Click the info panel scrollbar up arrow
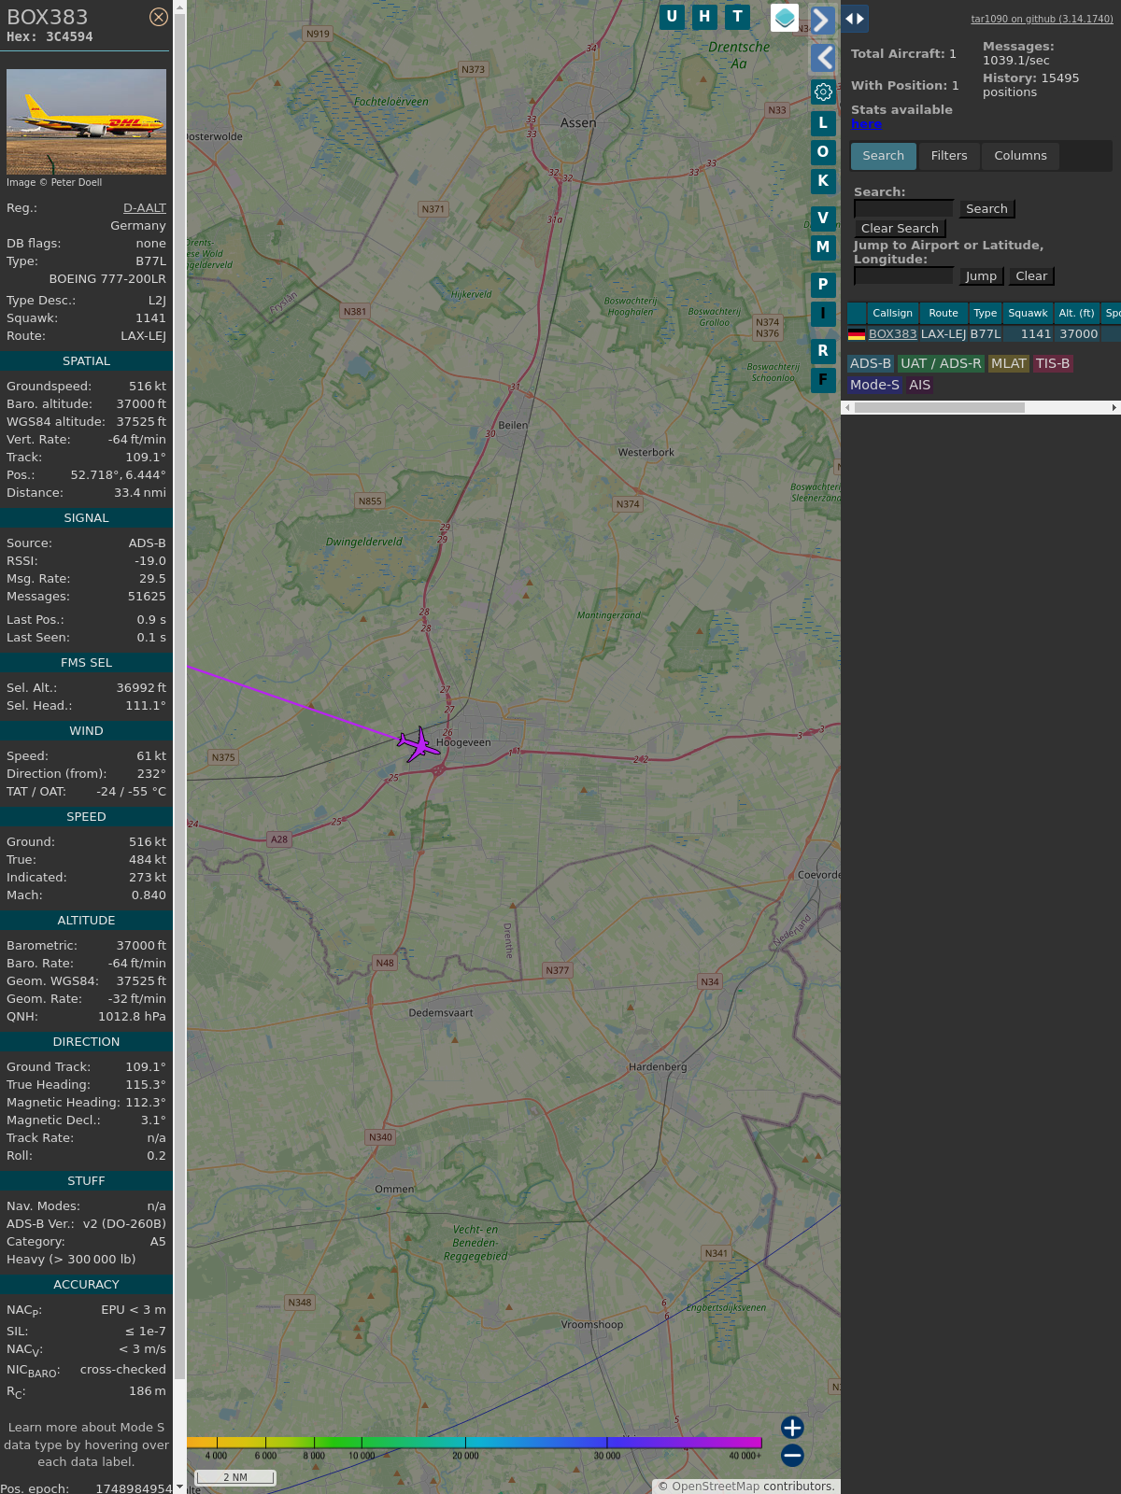 coord(179,6)
